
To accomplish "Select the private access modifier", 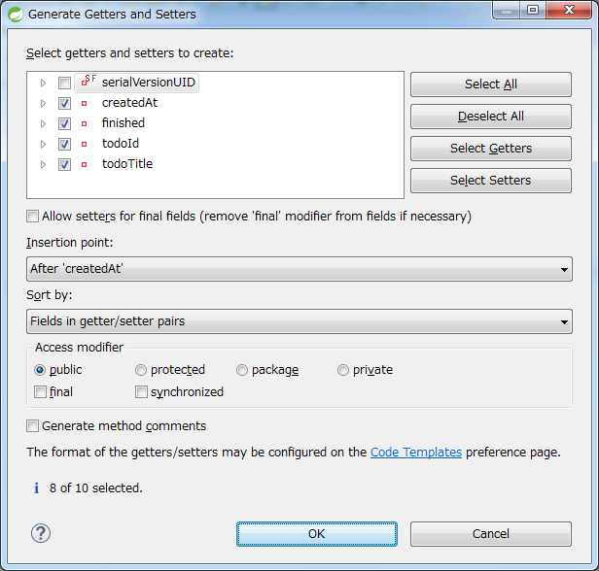I will pos(343,370).
